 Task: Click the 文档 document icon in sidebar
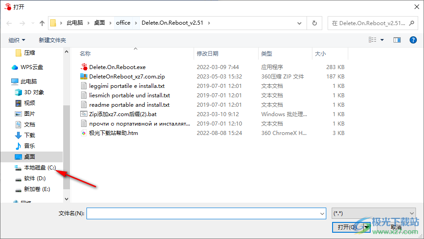[18, 125]
